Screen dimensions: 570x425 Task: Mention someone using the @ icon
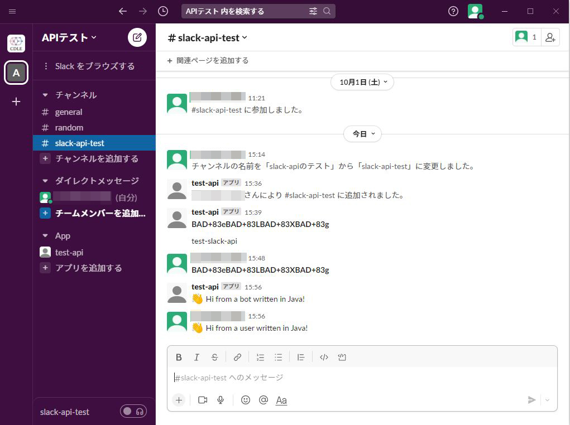(x=264, y=400)
